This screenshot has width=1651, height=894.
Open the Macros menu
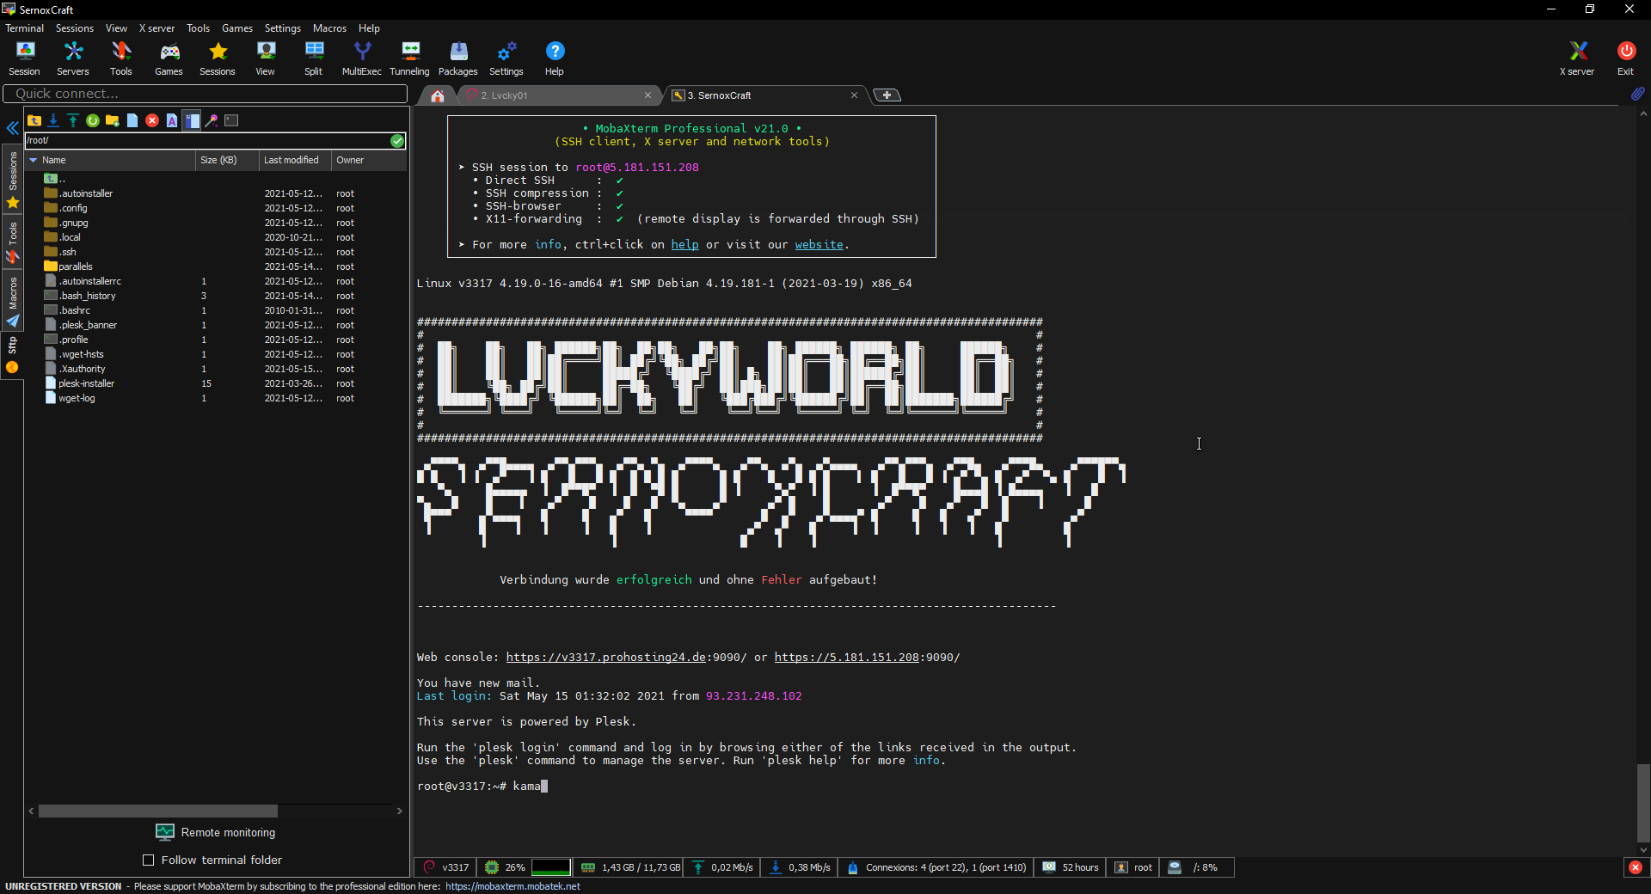pyautogui.click(x=329, y=28)
